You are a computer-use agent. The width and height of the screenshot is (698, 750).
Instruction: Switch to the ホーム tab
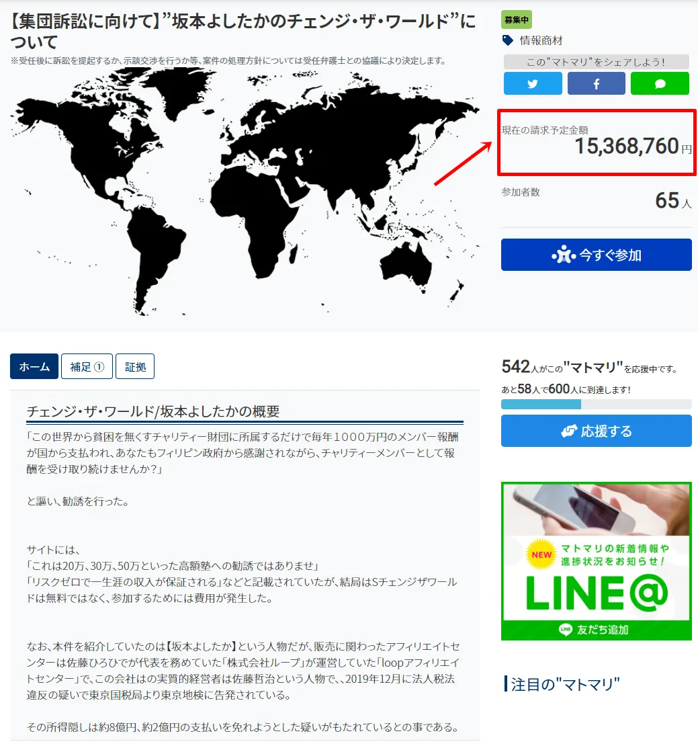34,367
